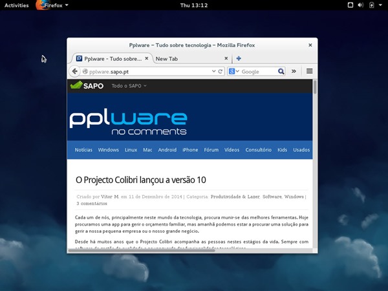Click the reload page icon
The height and width of the screenshot is (291, 388).
[x=221, y=72]
